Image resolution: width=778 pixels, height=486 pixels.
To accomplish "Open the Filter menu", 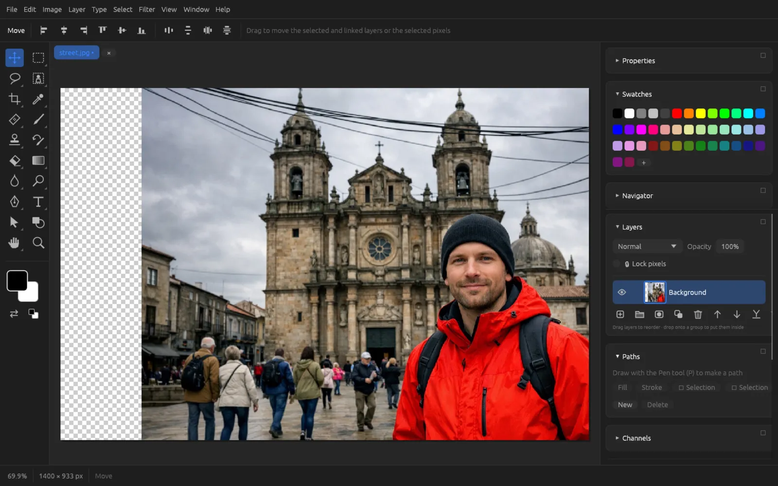I will click(x=147, y=9).
